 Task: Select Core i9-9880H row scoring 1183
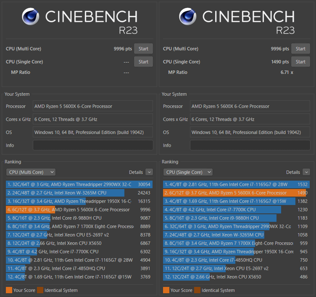[x=237, y=218]
